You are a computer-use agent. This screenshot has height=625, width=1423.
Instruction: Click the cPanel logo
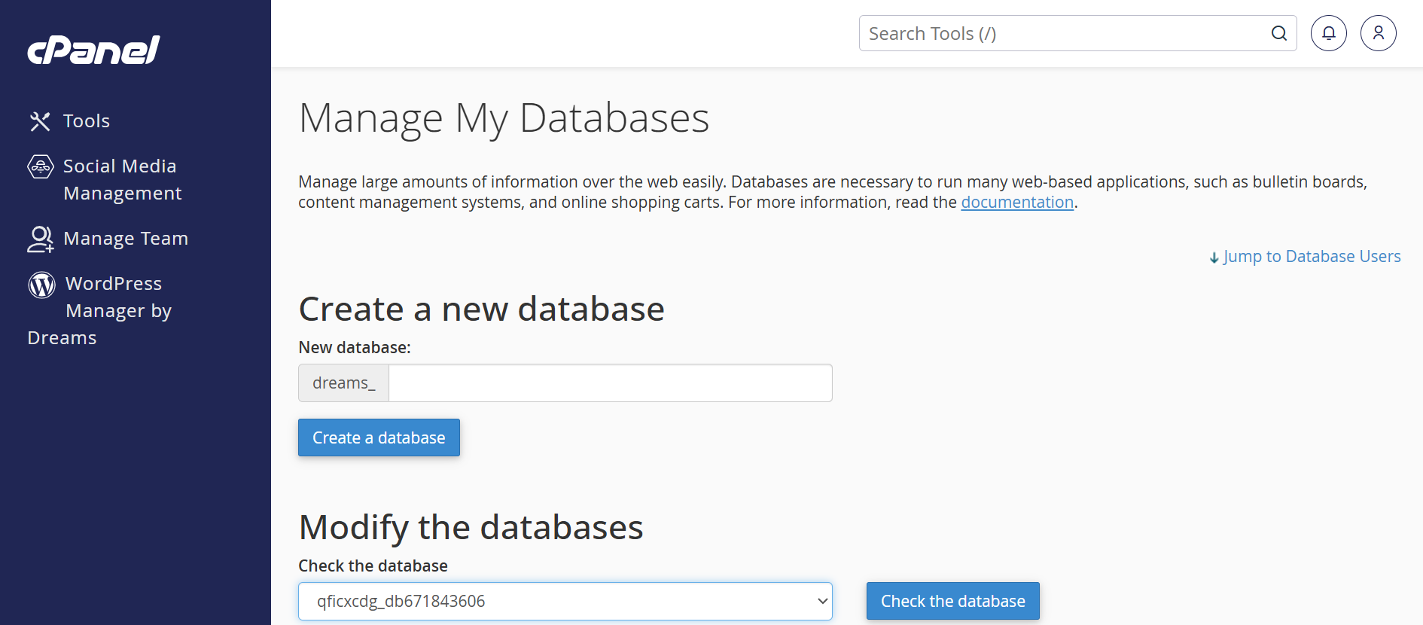point(94,50)
